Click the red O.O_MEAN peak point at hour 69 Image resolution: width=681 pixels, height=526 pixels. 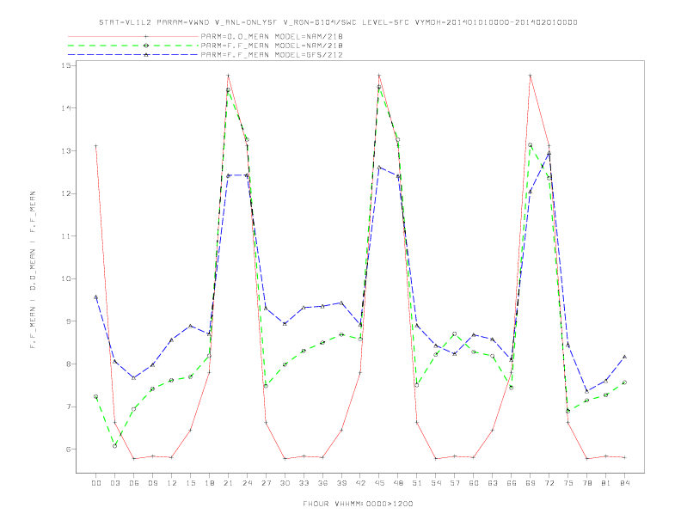point(531,76)
